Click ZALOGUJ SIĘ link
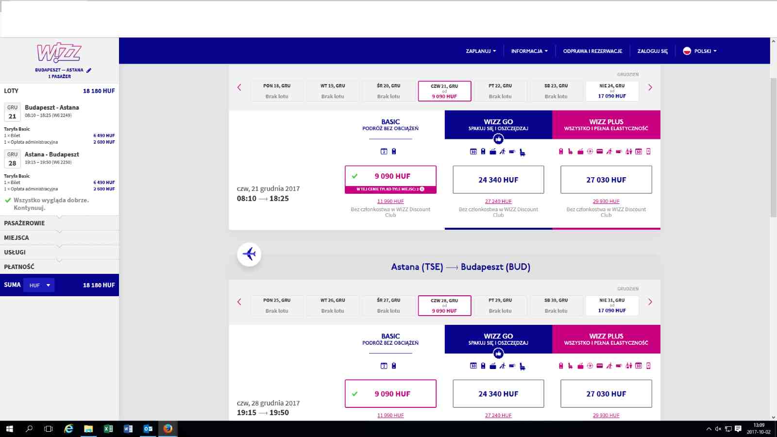This screenshot has height=437, width=777. pos(652,51)
